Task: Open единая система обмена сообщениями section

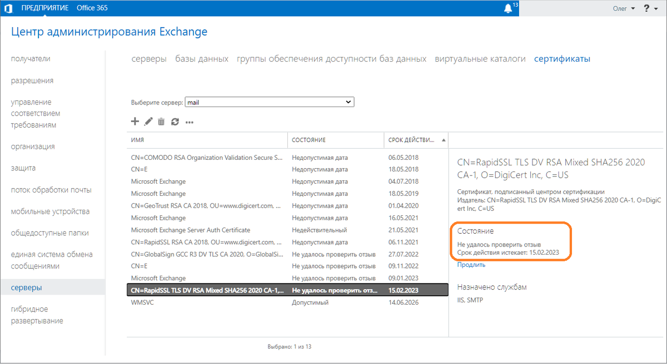Action: click(52, 260)
